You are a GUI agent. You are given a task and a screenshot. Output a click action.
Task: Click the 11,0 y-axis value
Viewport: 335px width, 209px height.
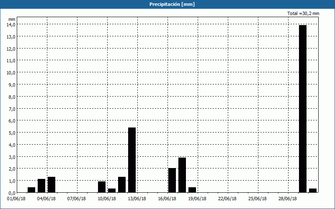pyautogui.click(x=11, y=61)
